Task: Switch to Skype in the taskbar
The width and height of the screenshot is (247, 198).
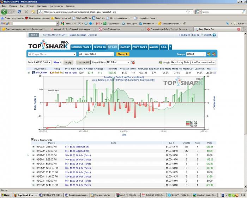Action: pyautogui.click(x=179, y=195)
